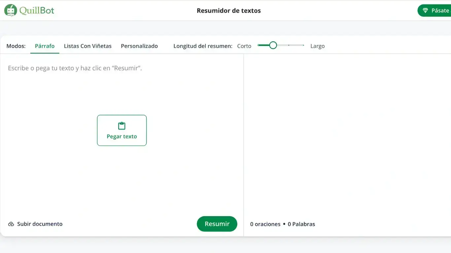Click the summary length slider handle
This screenshot has height=253, width=451.
273,45
